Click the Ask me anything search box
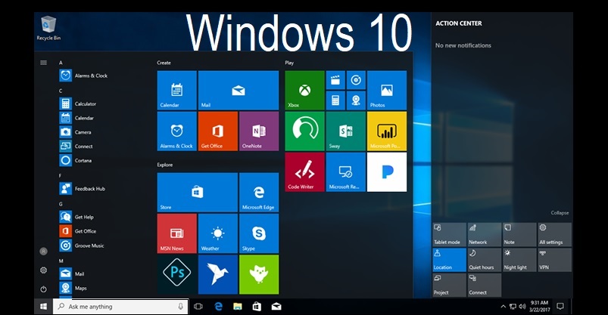Screen dimensions: 608x315 tap(120, 307)
